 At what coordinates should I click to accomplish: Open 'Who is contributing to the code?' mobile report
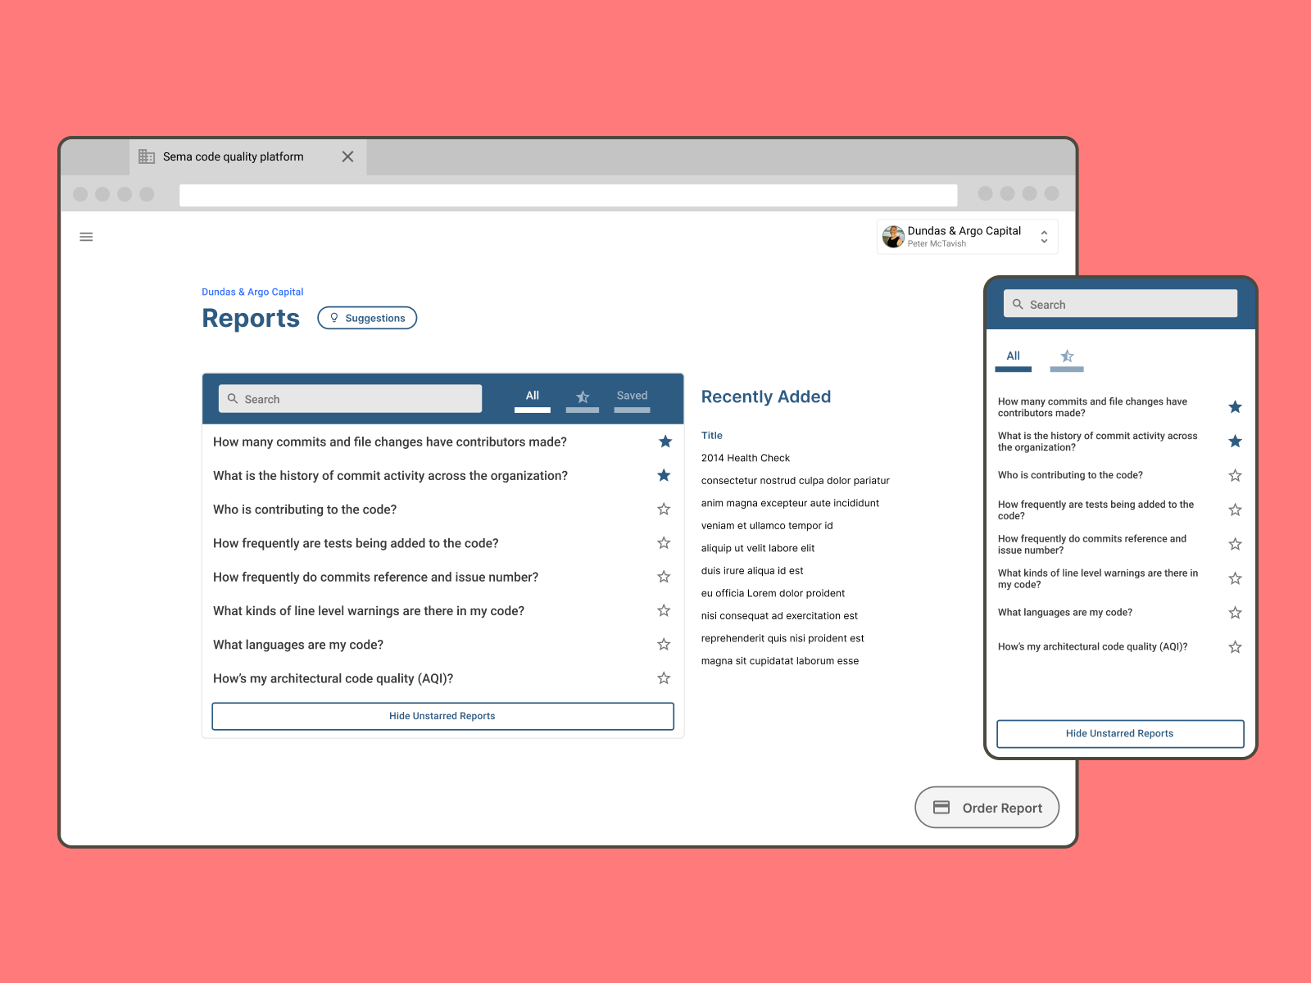(1070, 475)
